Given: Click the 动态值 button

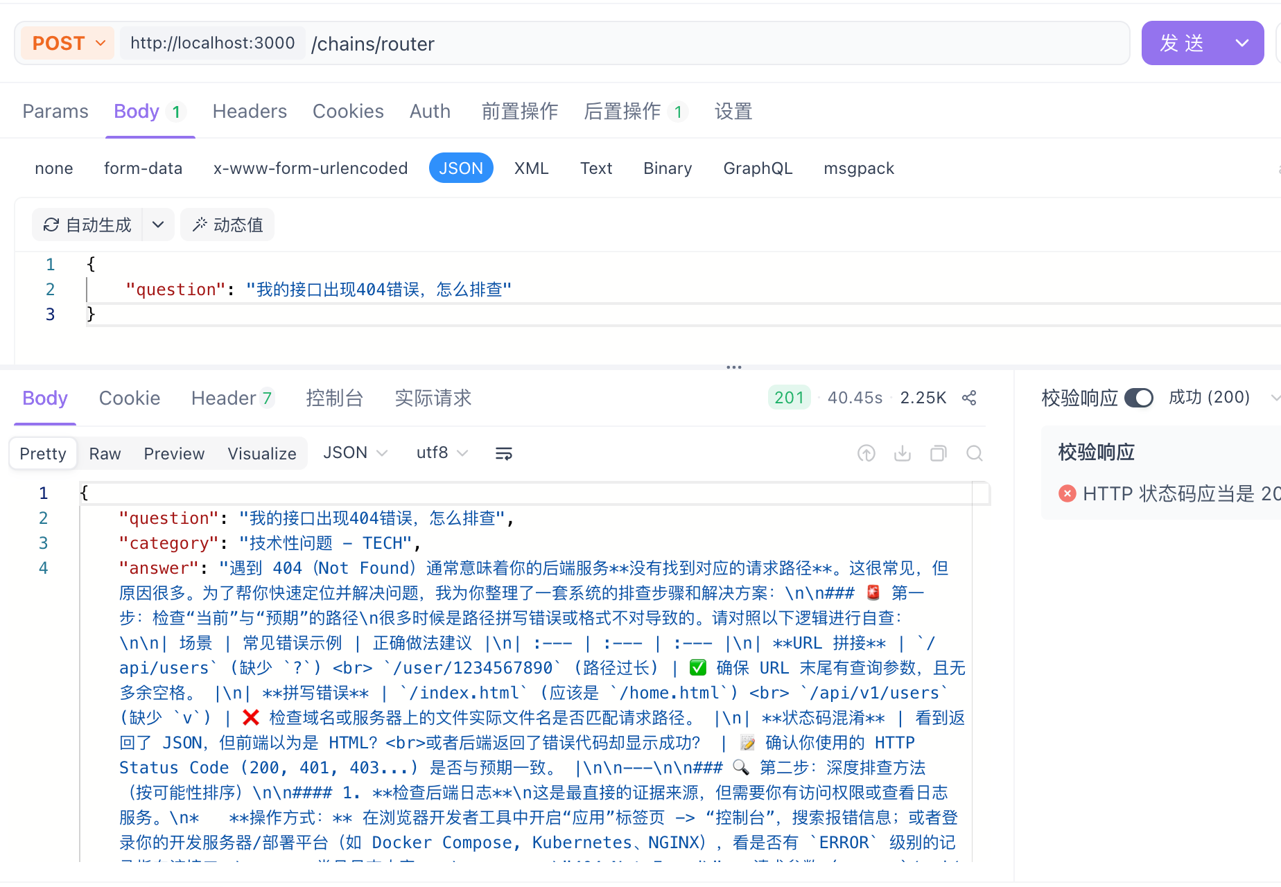Looking at the screenshot, I should pyautogui.click(x=227, y=225).
